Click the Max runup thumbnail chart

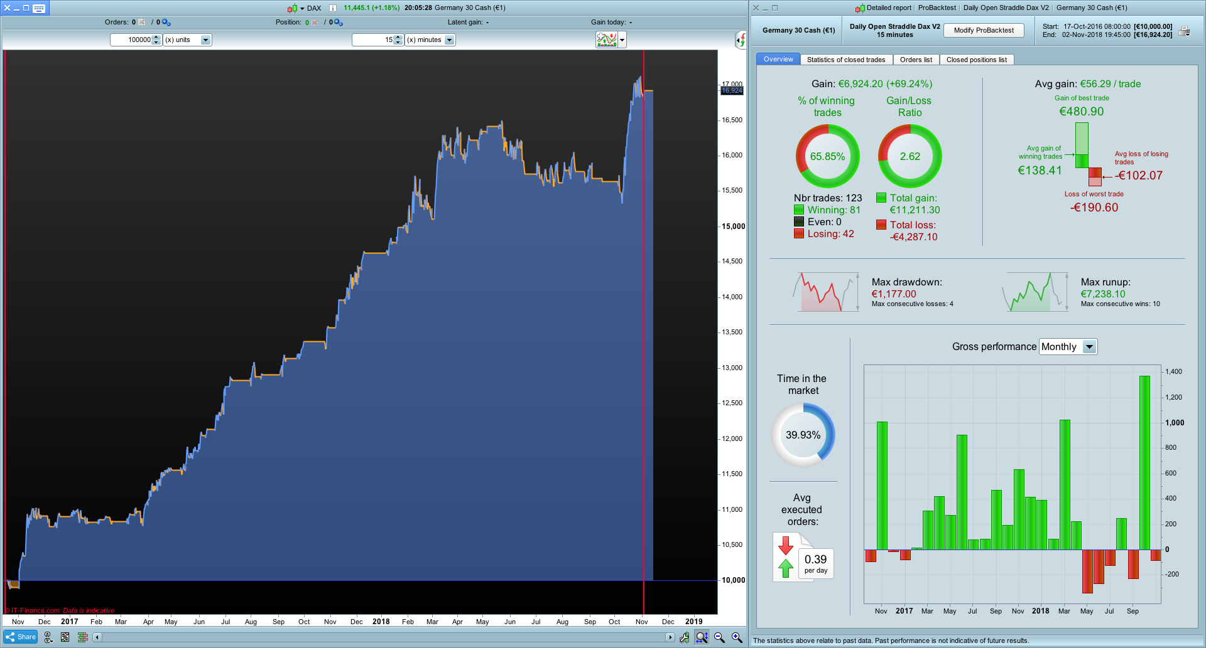1035,292
